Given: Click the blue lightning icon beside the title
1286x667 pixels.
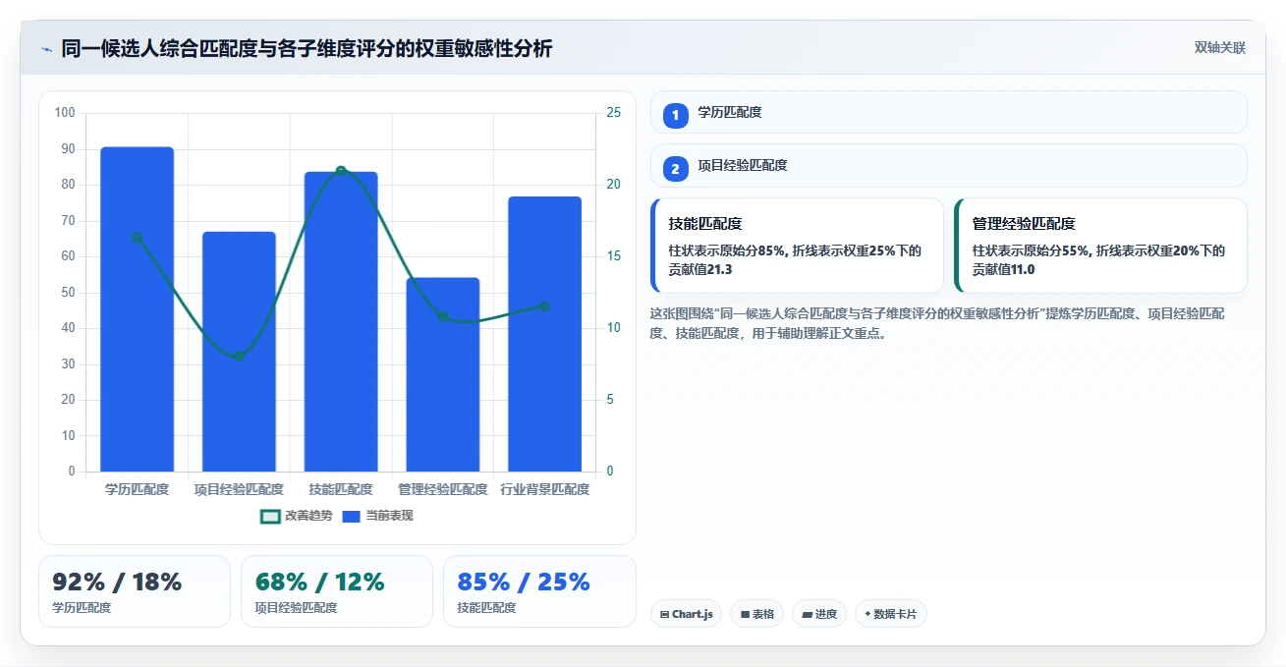Looking at the screenshot, I should coord(46,48).
